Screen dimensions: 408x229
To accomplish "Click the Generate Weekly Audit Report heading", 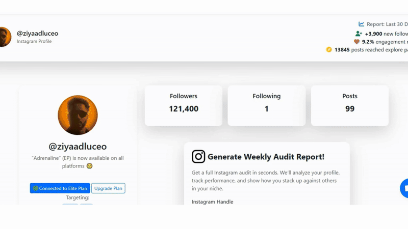I will [x=266, y=157].
